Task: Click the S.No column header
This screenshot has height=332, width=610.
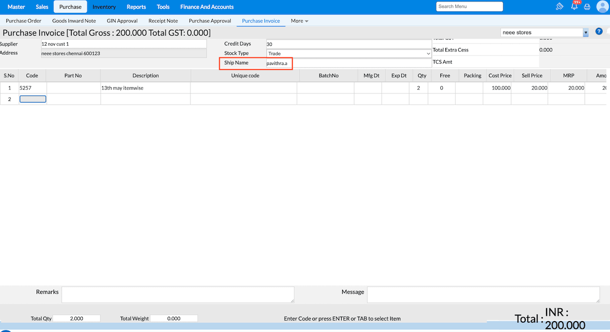Action: 9,76
